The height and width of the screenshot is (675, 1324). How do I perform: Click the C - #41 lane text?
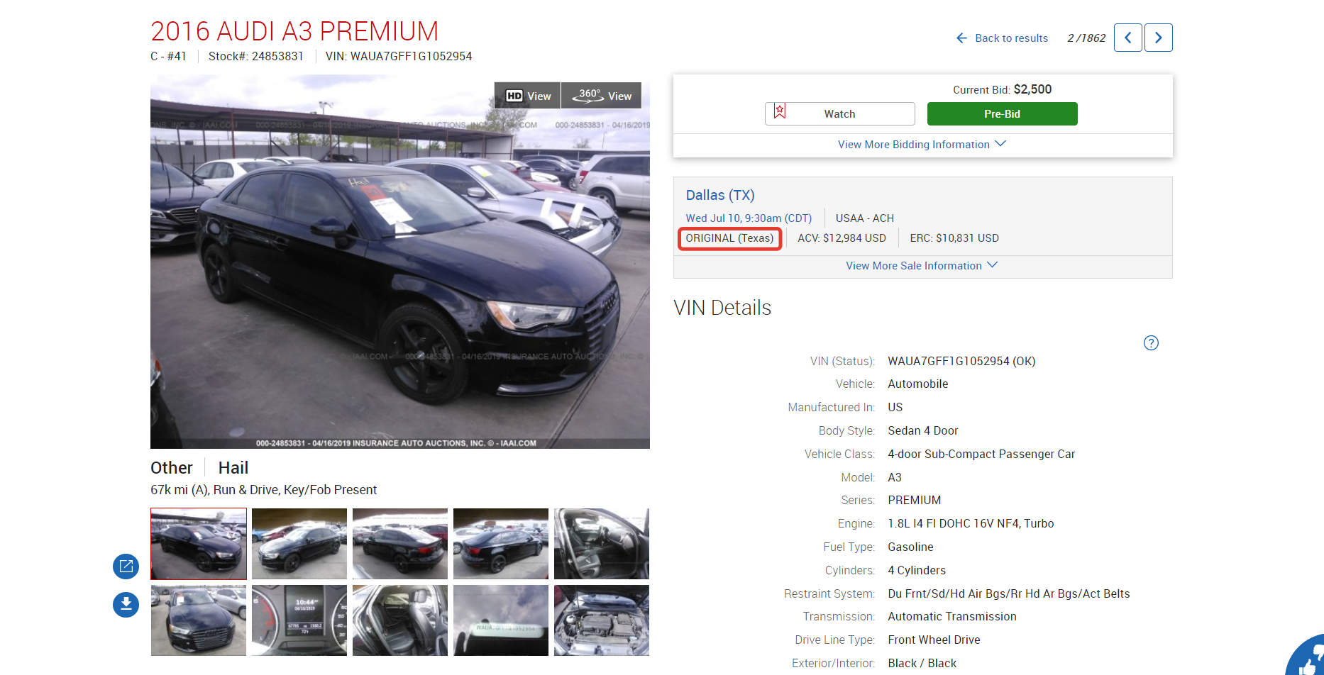point(168,56)
